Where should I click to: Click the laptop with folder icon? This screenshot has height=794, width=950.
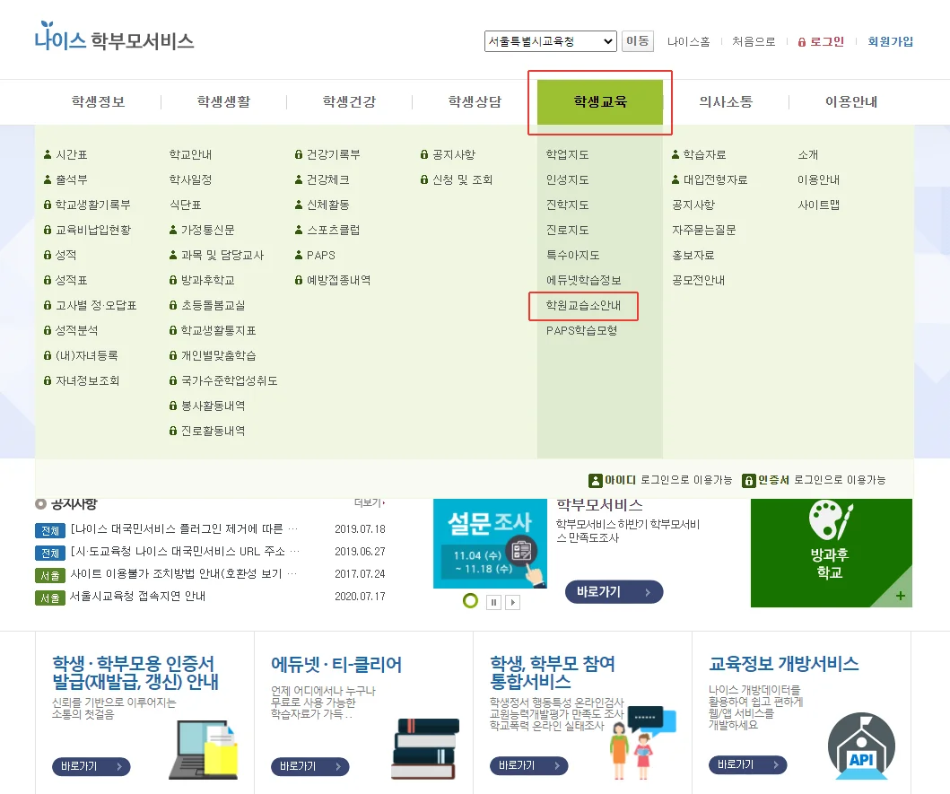point(205,747)
